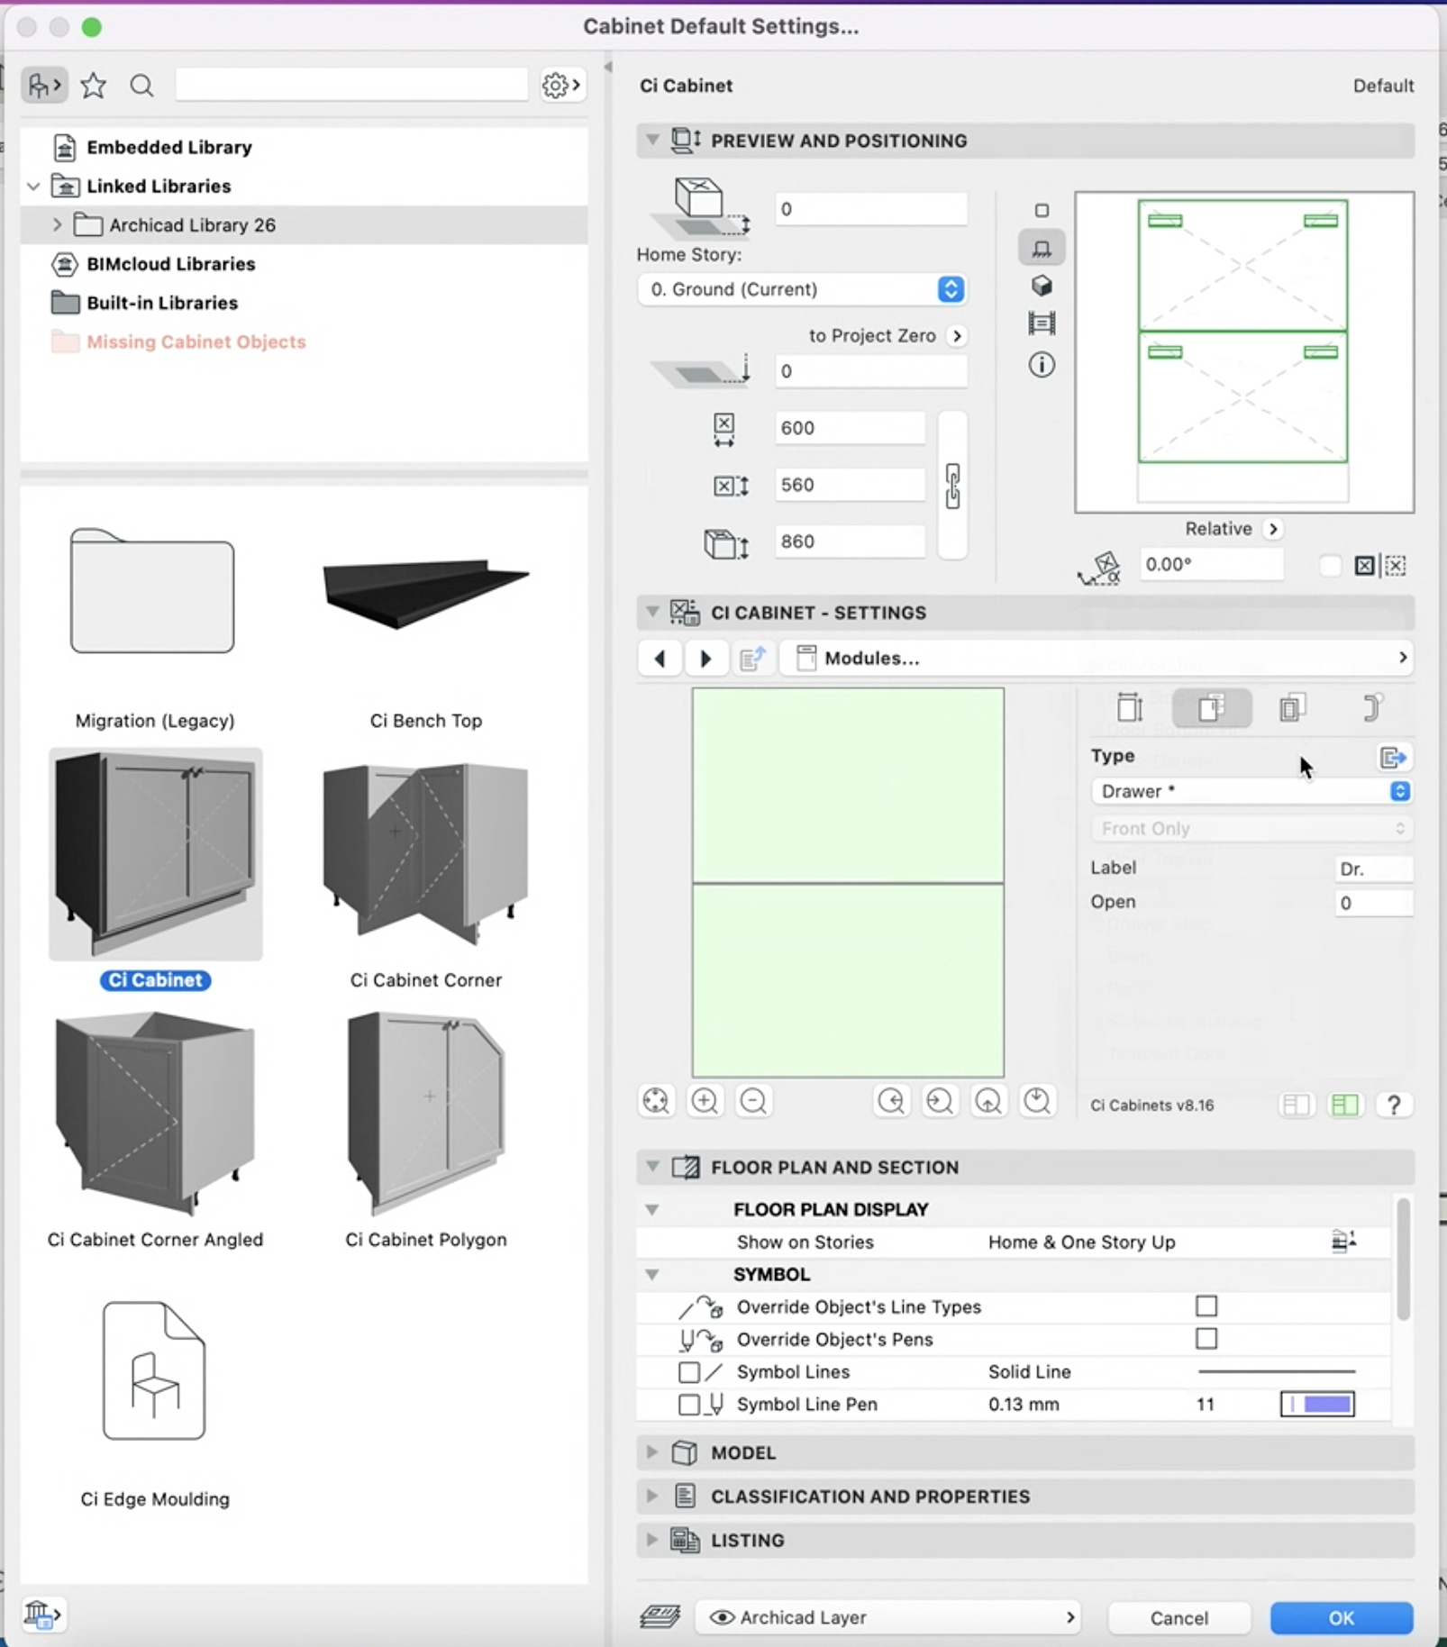The height and width of the screenshot is (1647, 1447).
Task: Click the Cancel button
Action: tap(1178, 1617)
